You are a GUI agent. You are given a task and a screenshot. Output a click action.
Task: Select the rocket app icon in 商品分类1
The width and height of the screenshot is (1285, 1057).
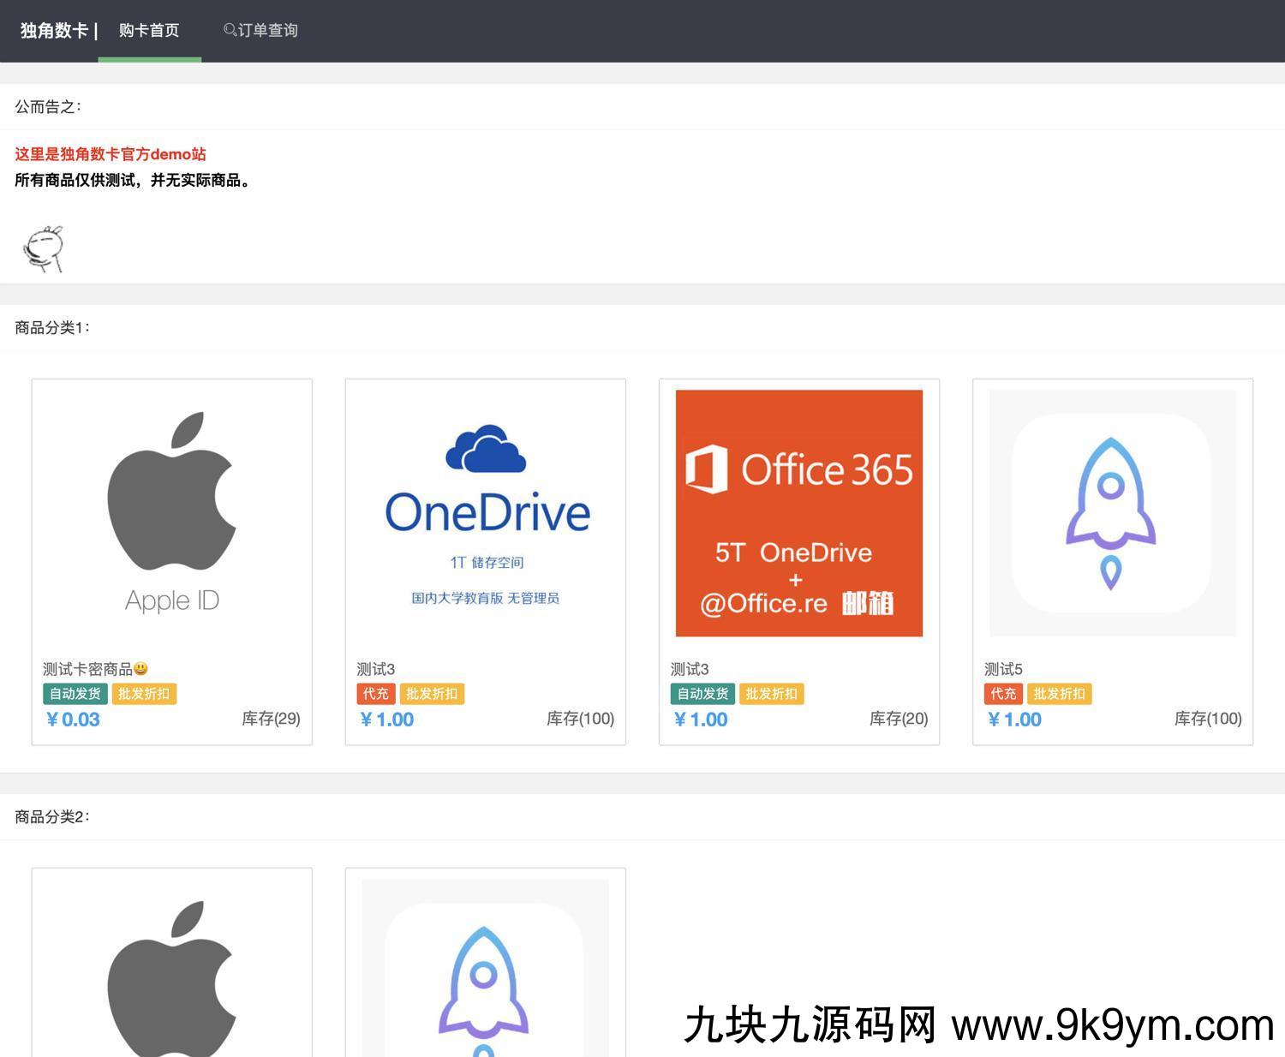click(1112, 512)
